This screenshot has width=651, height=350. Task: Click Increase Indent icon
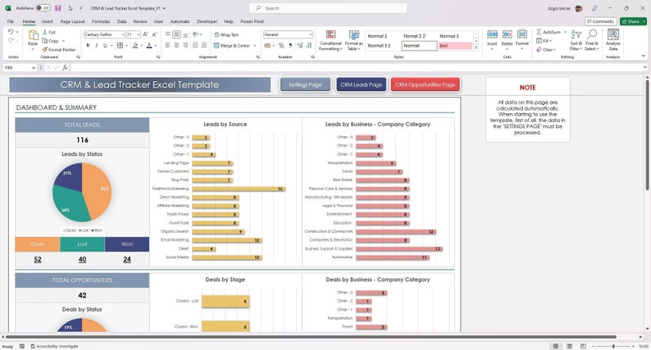[x=204, y=45]
